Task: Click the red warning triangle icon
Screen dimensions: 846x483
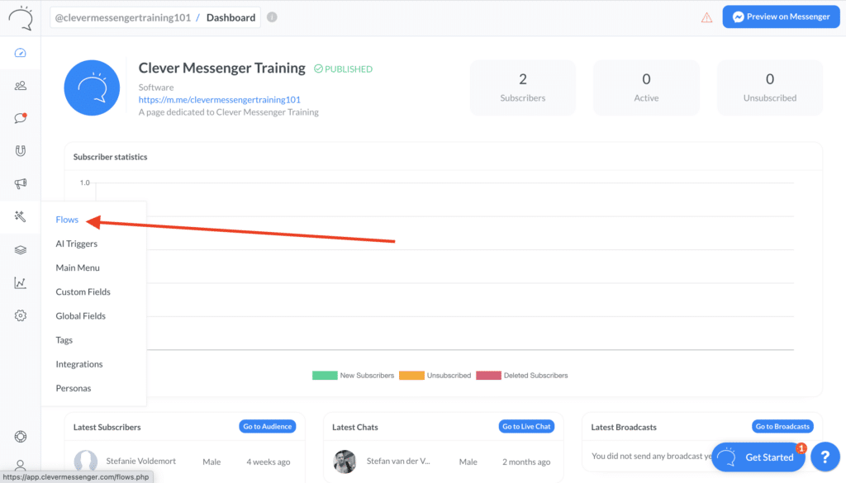Action: click(x=706, y=17)
